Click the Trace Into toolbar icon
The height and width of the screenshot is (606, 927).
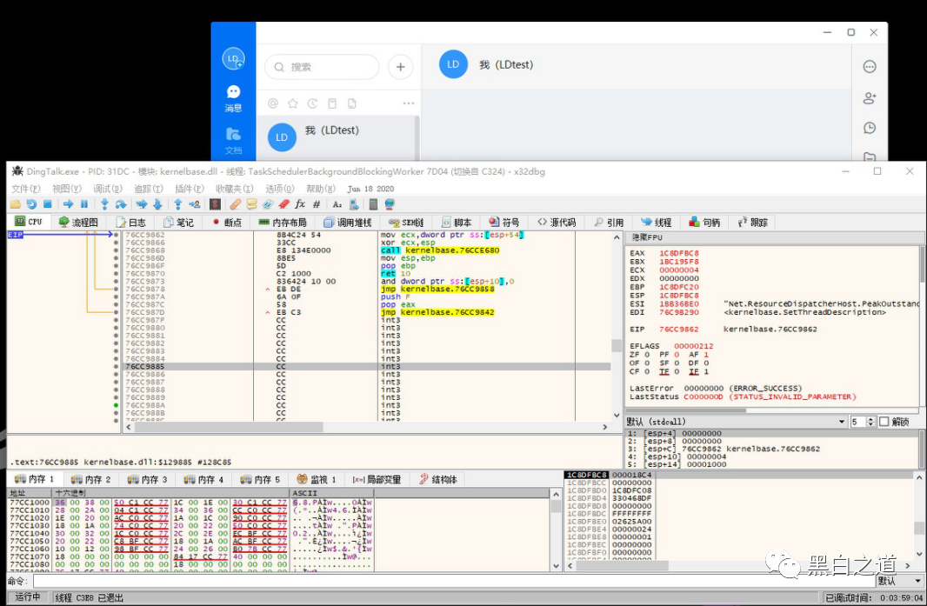tap(141, 204)
